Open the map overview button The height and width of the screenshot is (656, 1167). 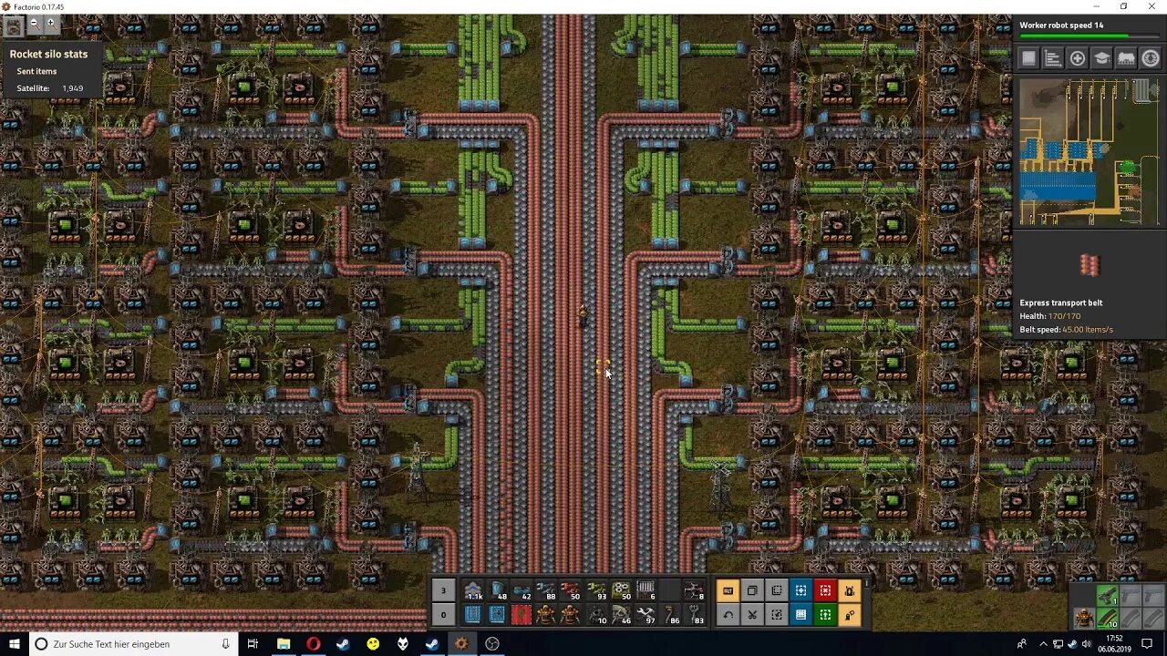tap(1028, 58)
